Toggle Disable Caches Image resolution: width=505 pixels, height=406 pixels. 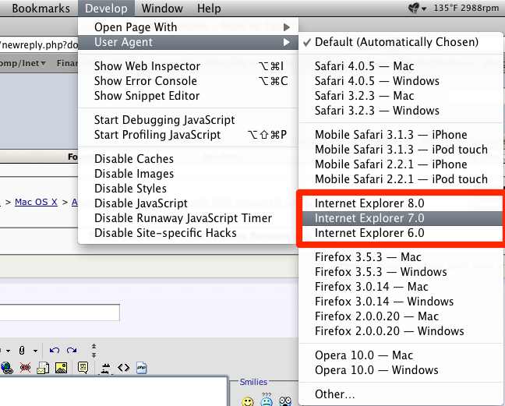click(x=189, y=159)
